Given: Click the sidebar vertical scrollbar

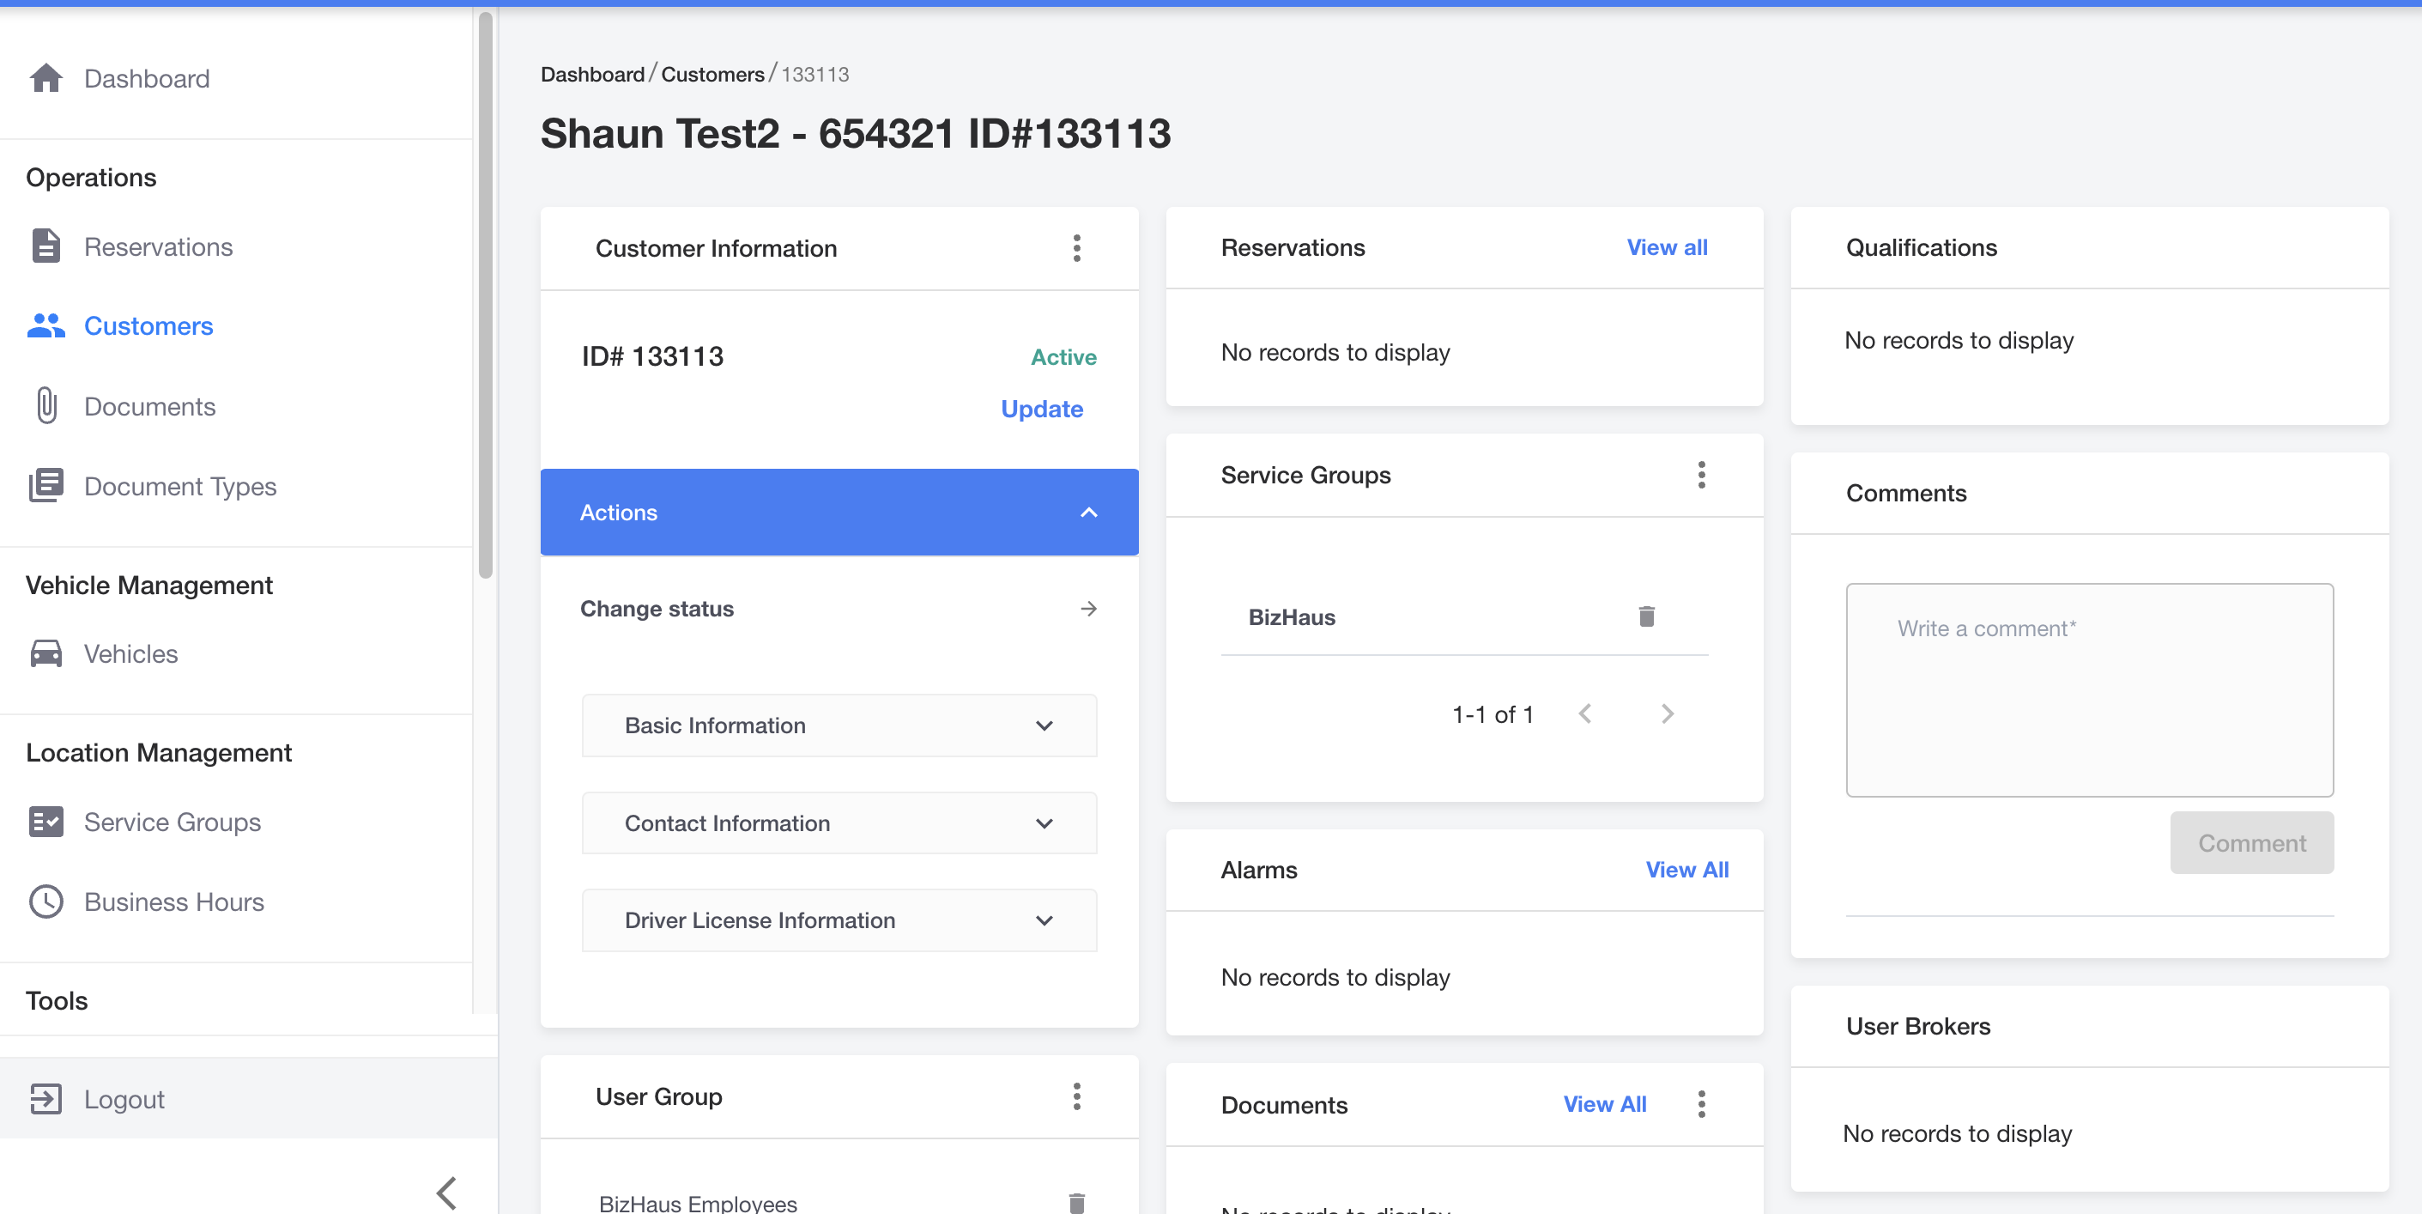Looking at the screenshot, I should pyautogui.click(x=485, y=294).
